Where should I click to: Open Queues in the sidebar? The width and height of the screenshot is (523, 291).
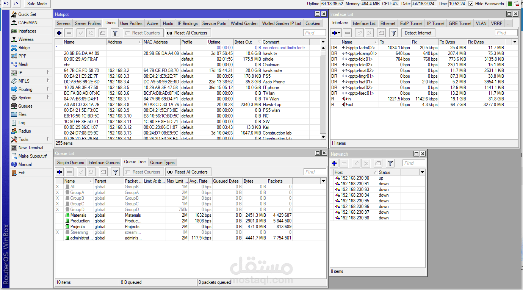25,106
